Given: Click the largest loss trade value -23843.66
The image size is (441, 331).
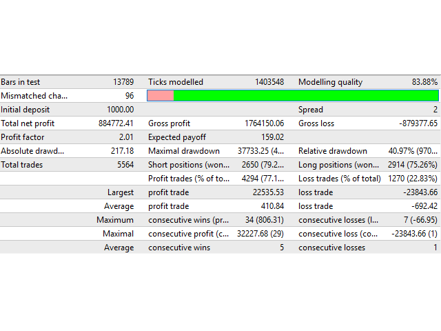Looking at the screenshot, I should 420,192.
